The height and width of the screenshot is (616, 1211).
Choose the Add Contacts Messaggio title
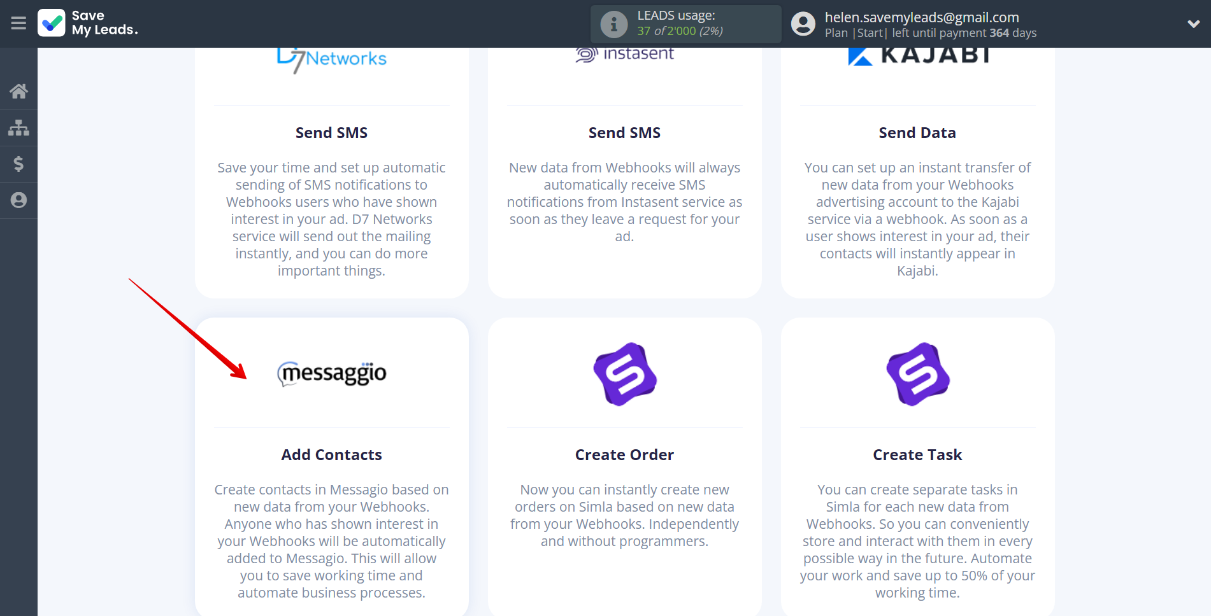coord(331,455)
